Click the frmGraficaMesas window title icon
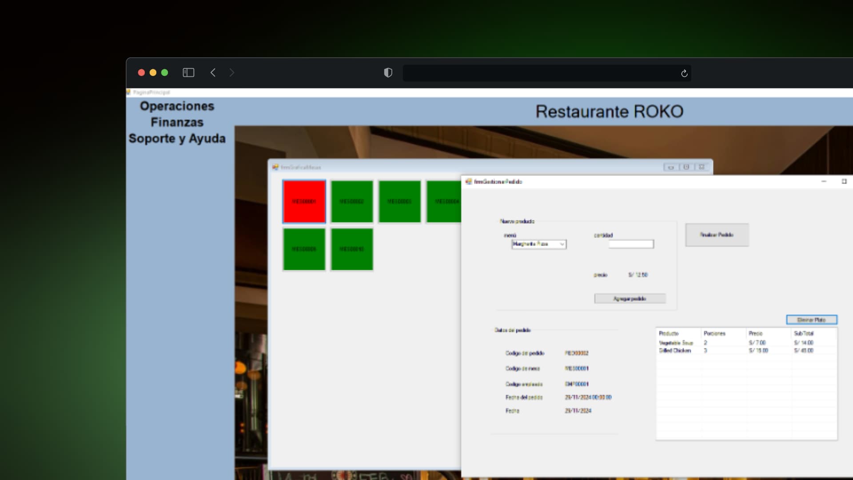The image size is (853, 480). pyautogui.click(x=275, y=167)
